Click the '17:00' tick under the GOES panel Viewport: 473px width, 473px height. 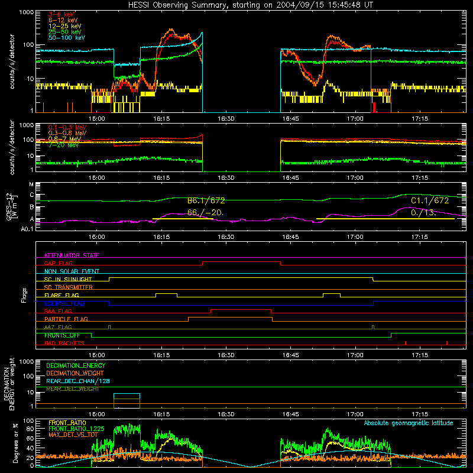pos(355,237)
